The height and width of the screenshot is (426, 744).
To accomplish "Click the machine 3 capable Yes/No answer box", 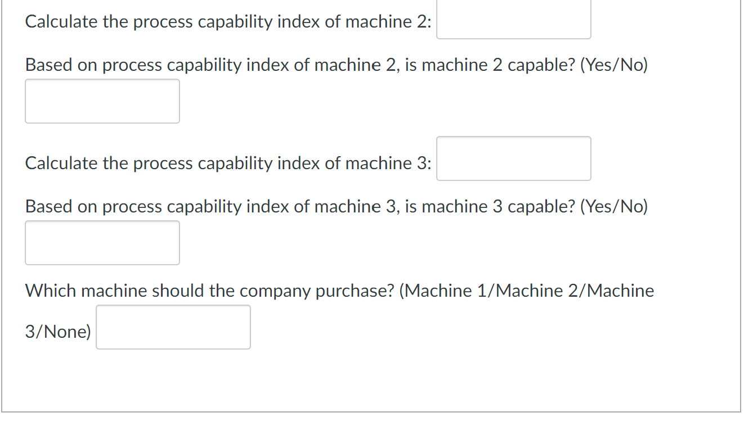I will coord(102,243).
